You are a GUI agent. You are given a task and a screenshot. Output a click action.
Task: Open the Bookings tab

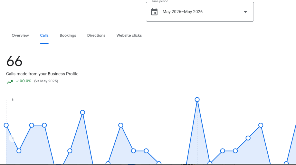tap(68, 35)
